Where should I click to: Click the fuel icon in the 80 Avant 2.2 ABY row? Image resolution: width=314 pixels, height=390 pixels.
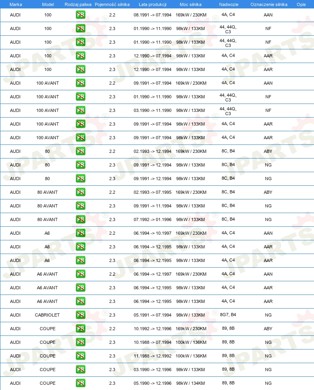[80, 192]
